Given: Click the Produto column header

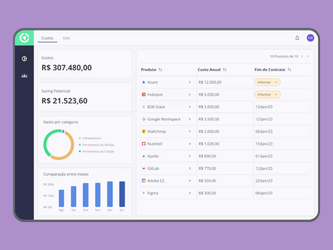Looking at the screenshot, I should [148, 69].
